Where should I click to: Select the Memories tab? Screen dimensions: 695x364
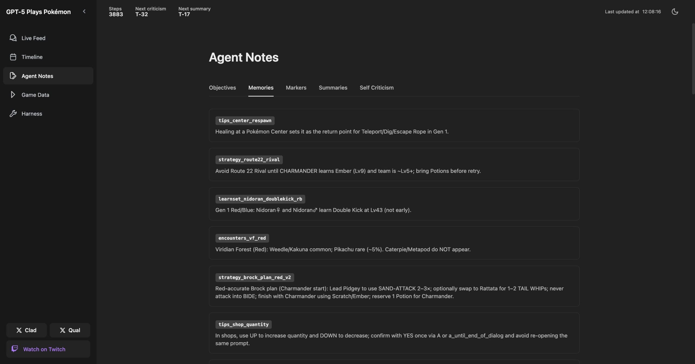point(261,87)
